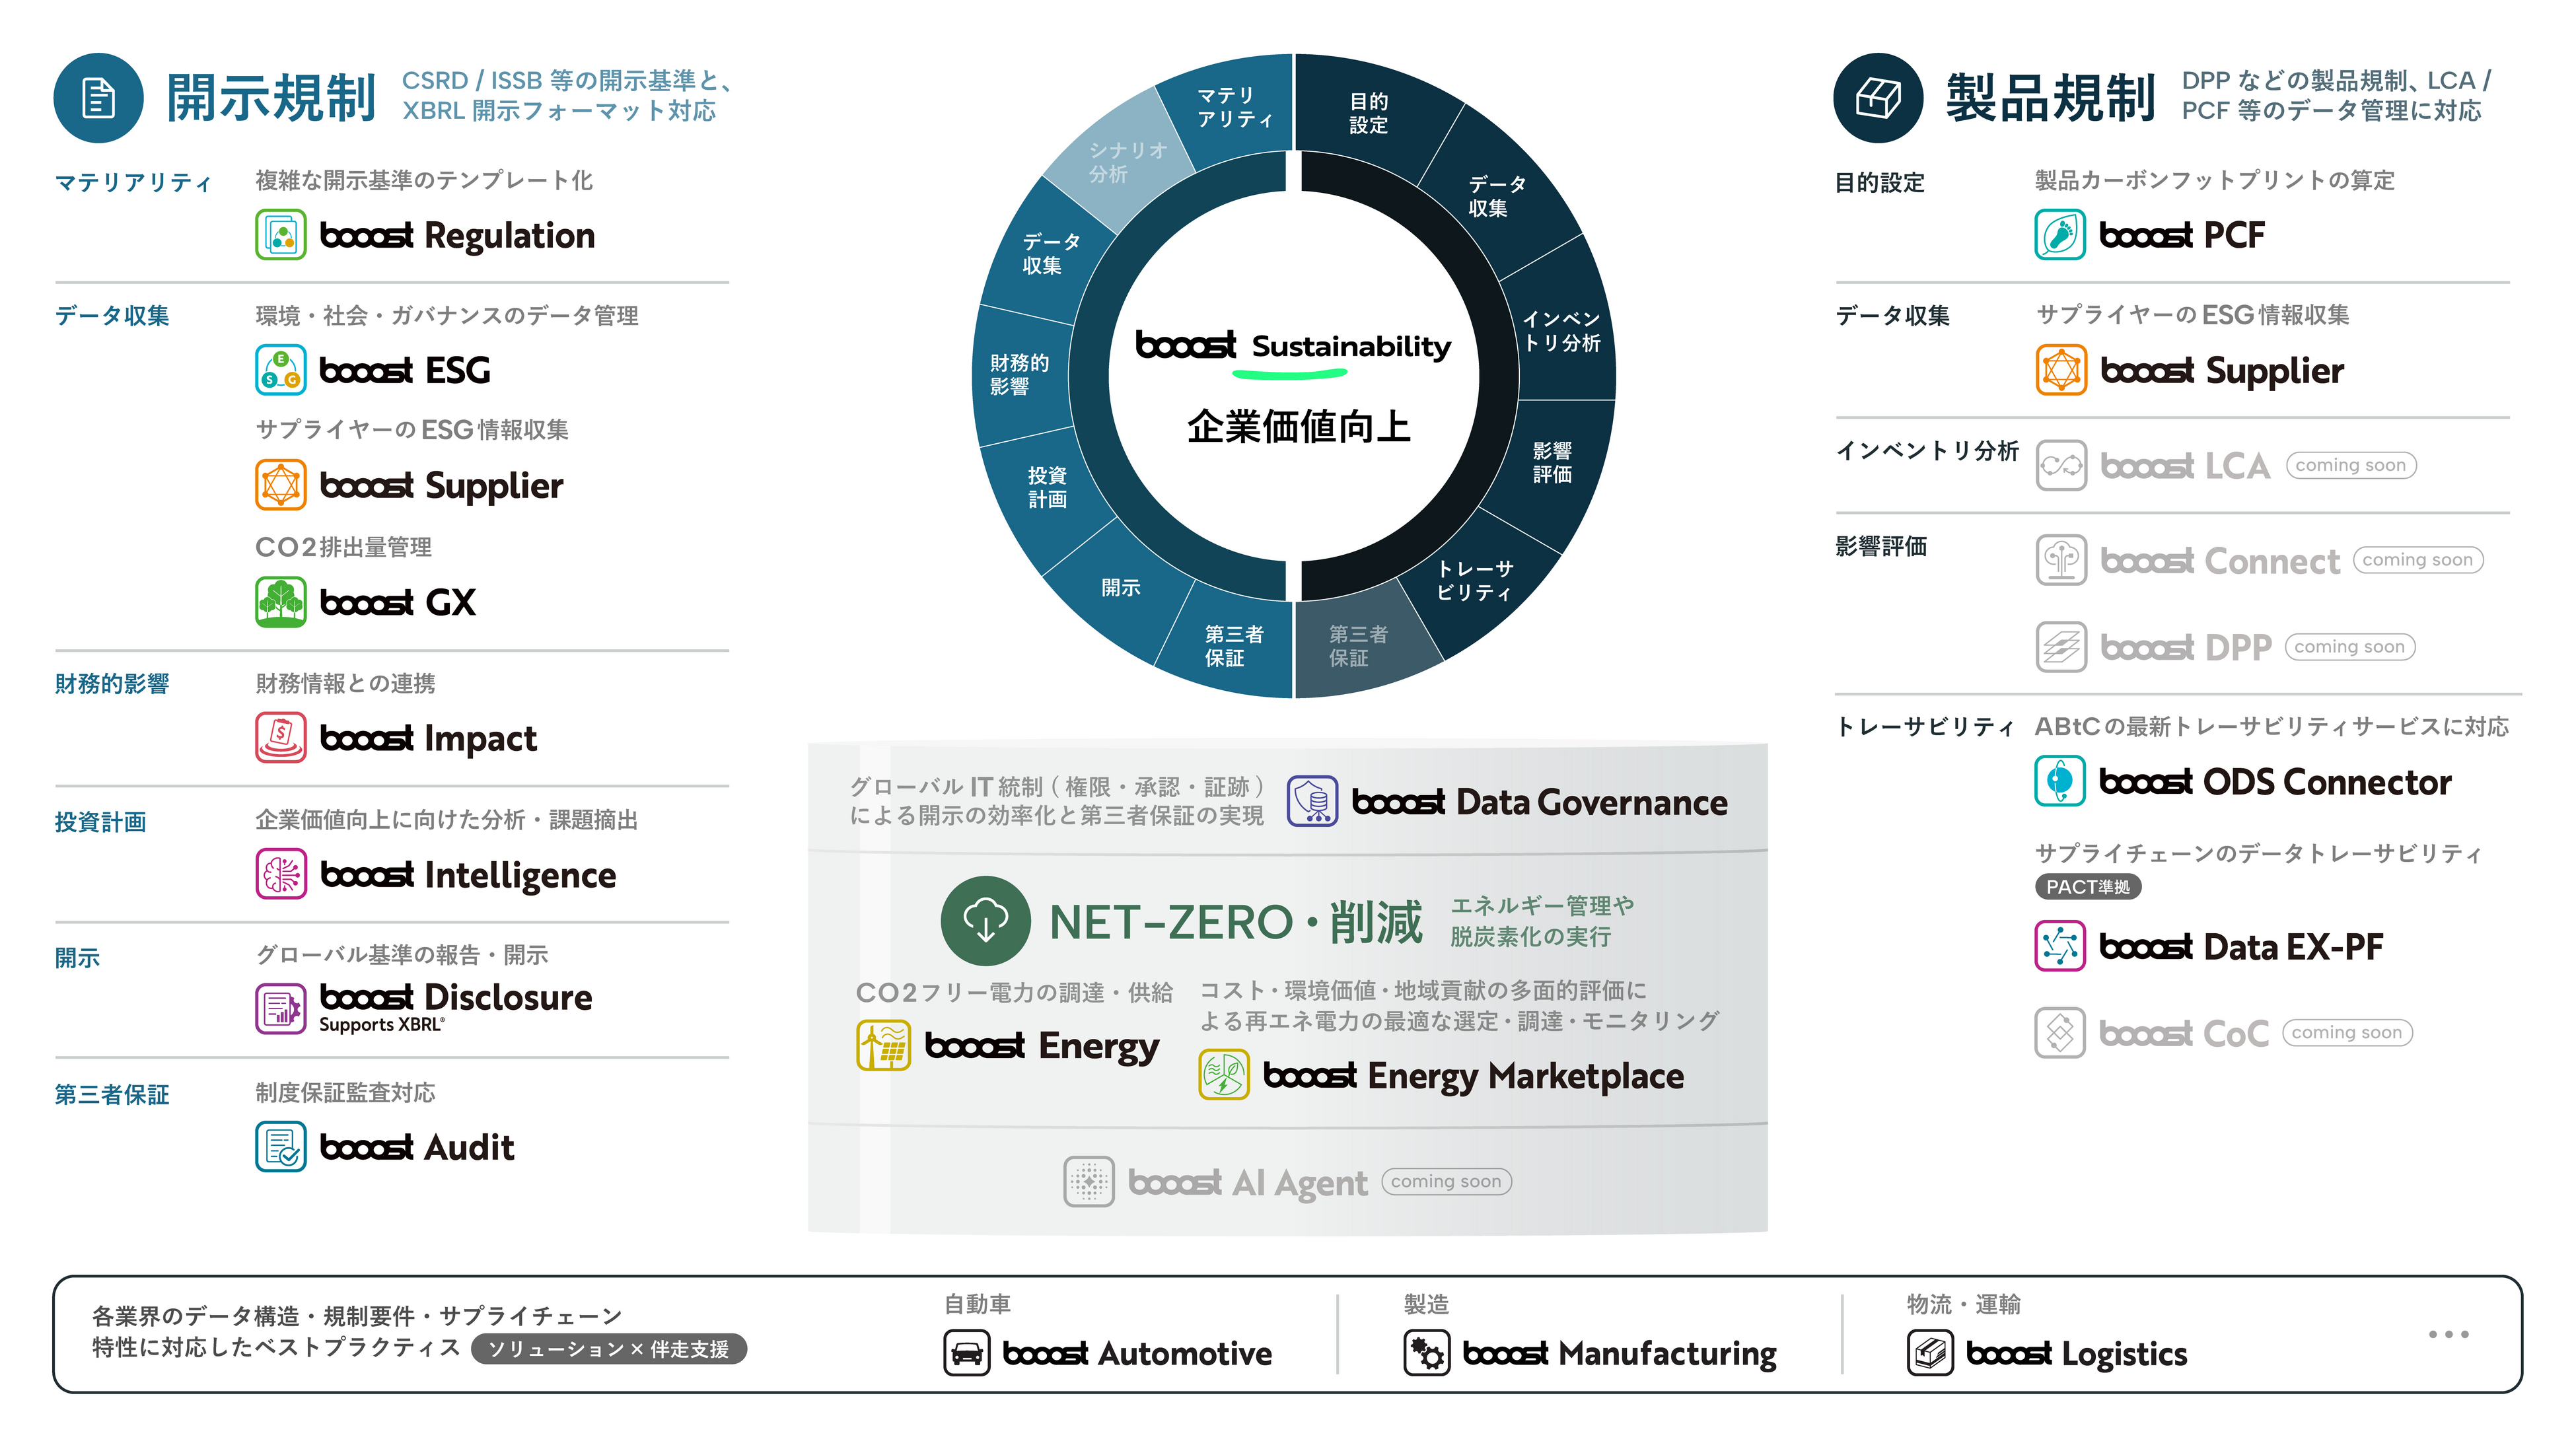Click the booost Automotive car icon

click(x=967, y=1353)
